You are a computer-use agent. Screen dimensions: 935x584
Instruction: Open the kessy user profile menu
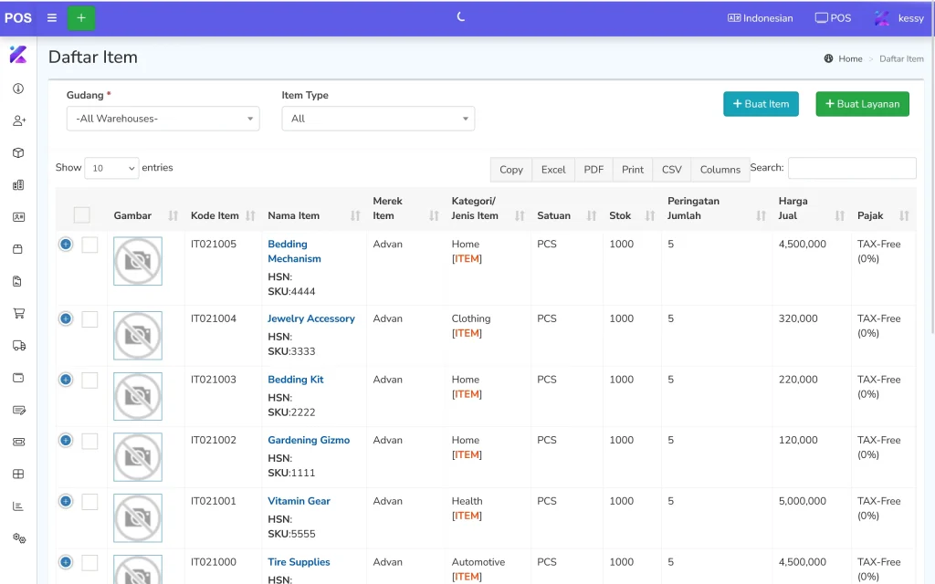pyautogui.click(x=899, y=18)
